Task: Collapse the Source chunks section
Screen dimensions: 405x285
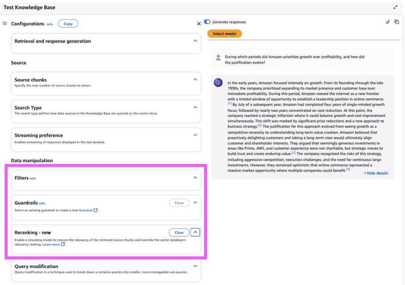Action: (x=195, y=79)
